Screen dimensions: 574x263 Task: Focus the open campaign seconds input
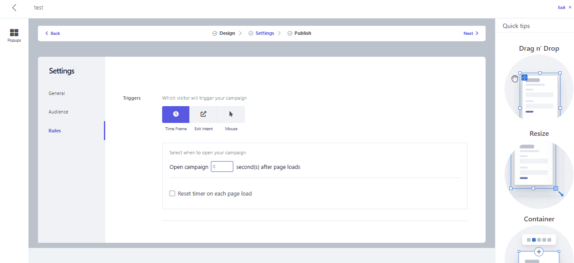pos(222,167)
